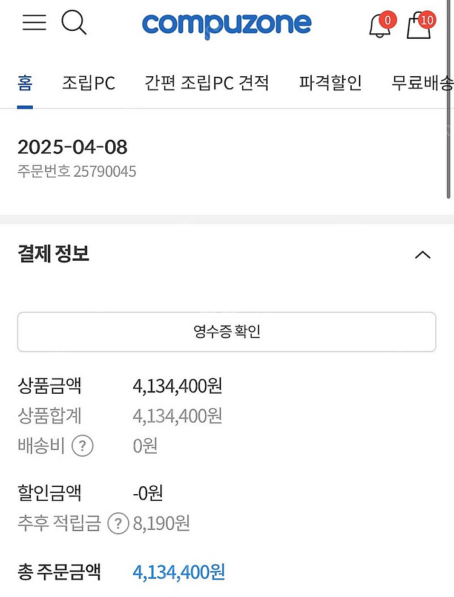Toggle the 결제 정보 section header
454x597 pixels.
pos(226,254)
